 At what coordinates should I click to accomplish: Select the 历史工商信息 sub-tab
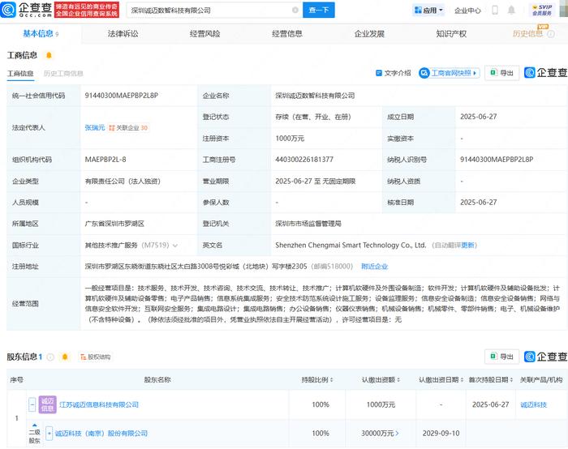point(63,74)
